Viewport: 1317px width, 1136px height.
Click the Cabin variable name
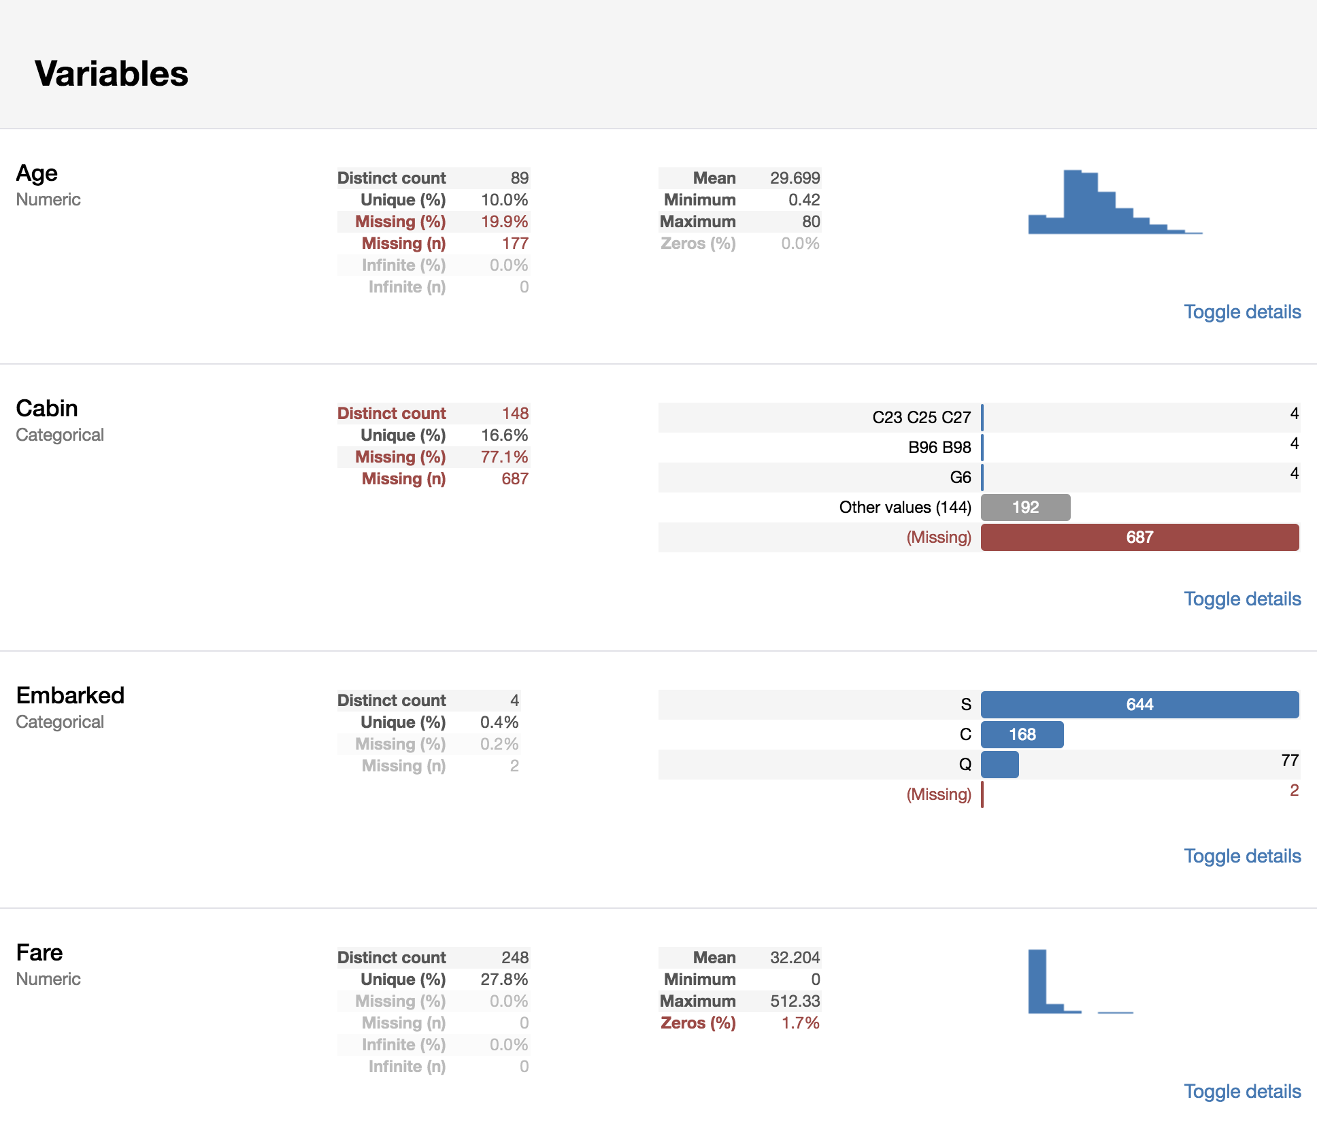(x=47, y=409)
